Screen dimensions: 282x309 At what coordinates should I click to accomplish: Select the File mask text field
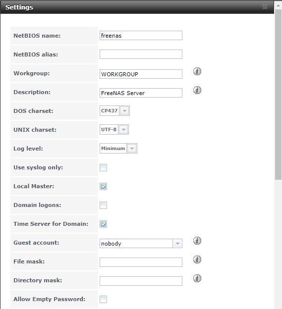click(141, 262)
